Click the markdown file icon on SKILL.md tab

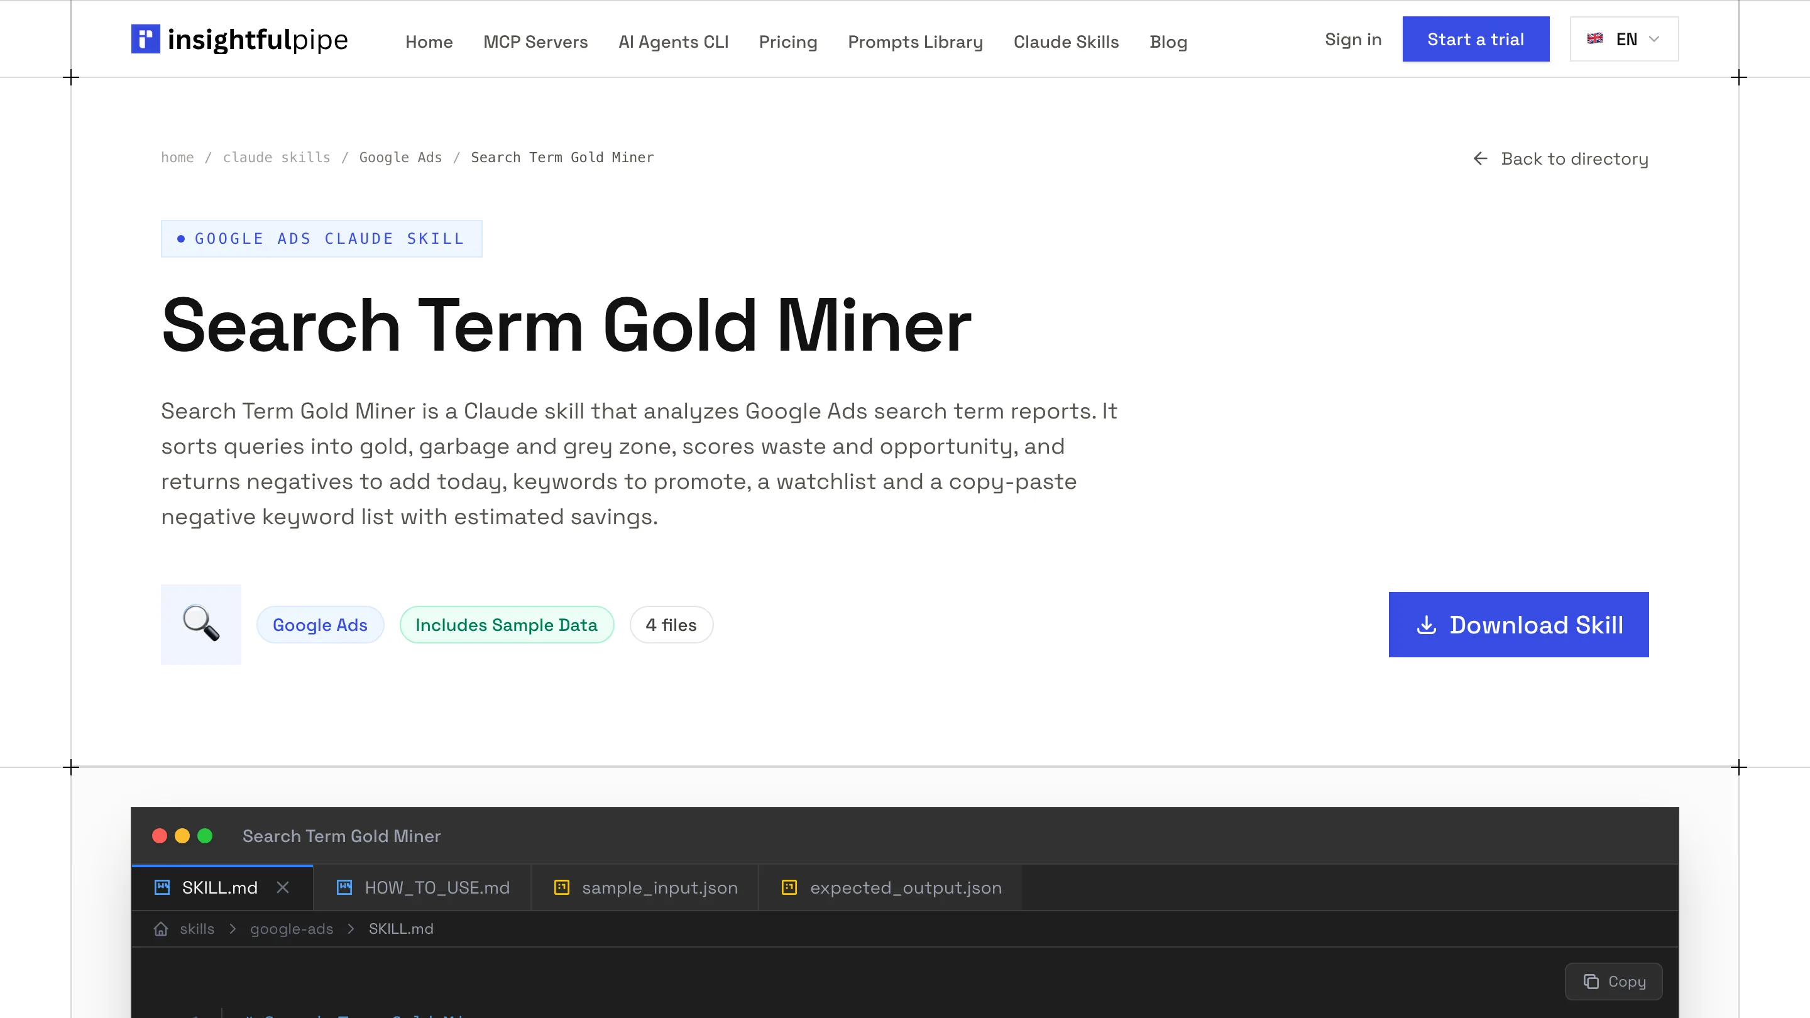(x=162, y=887)
